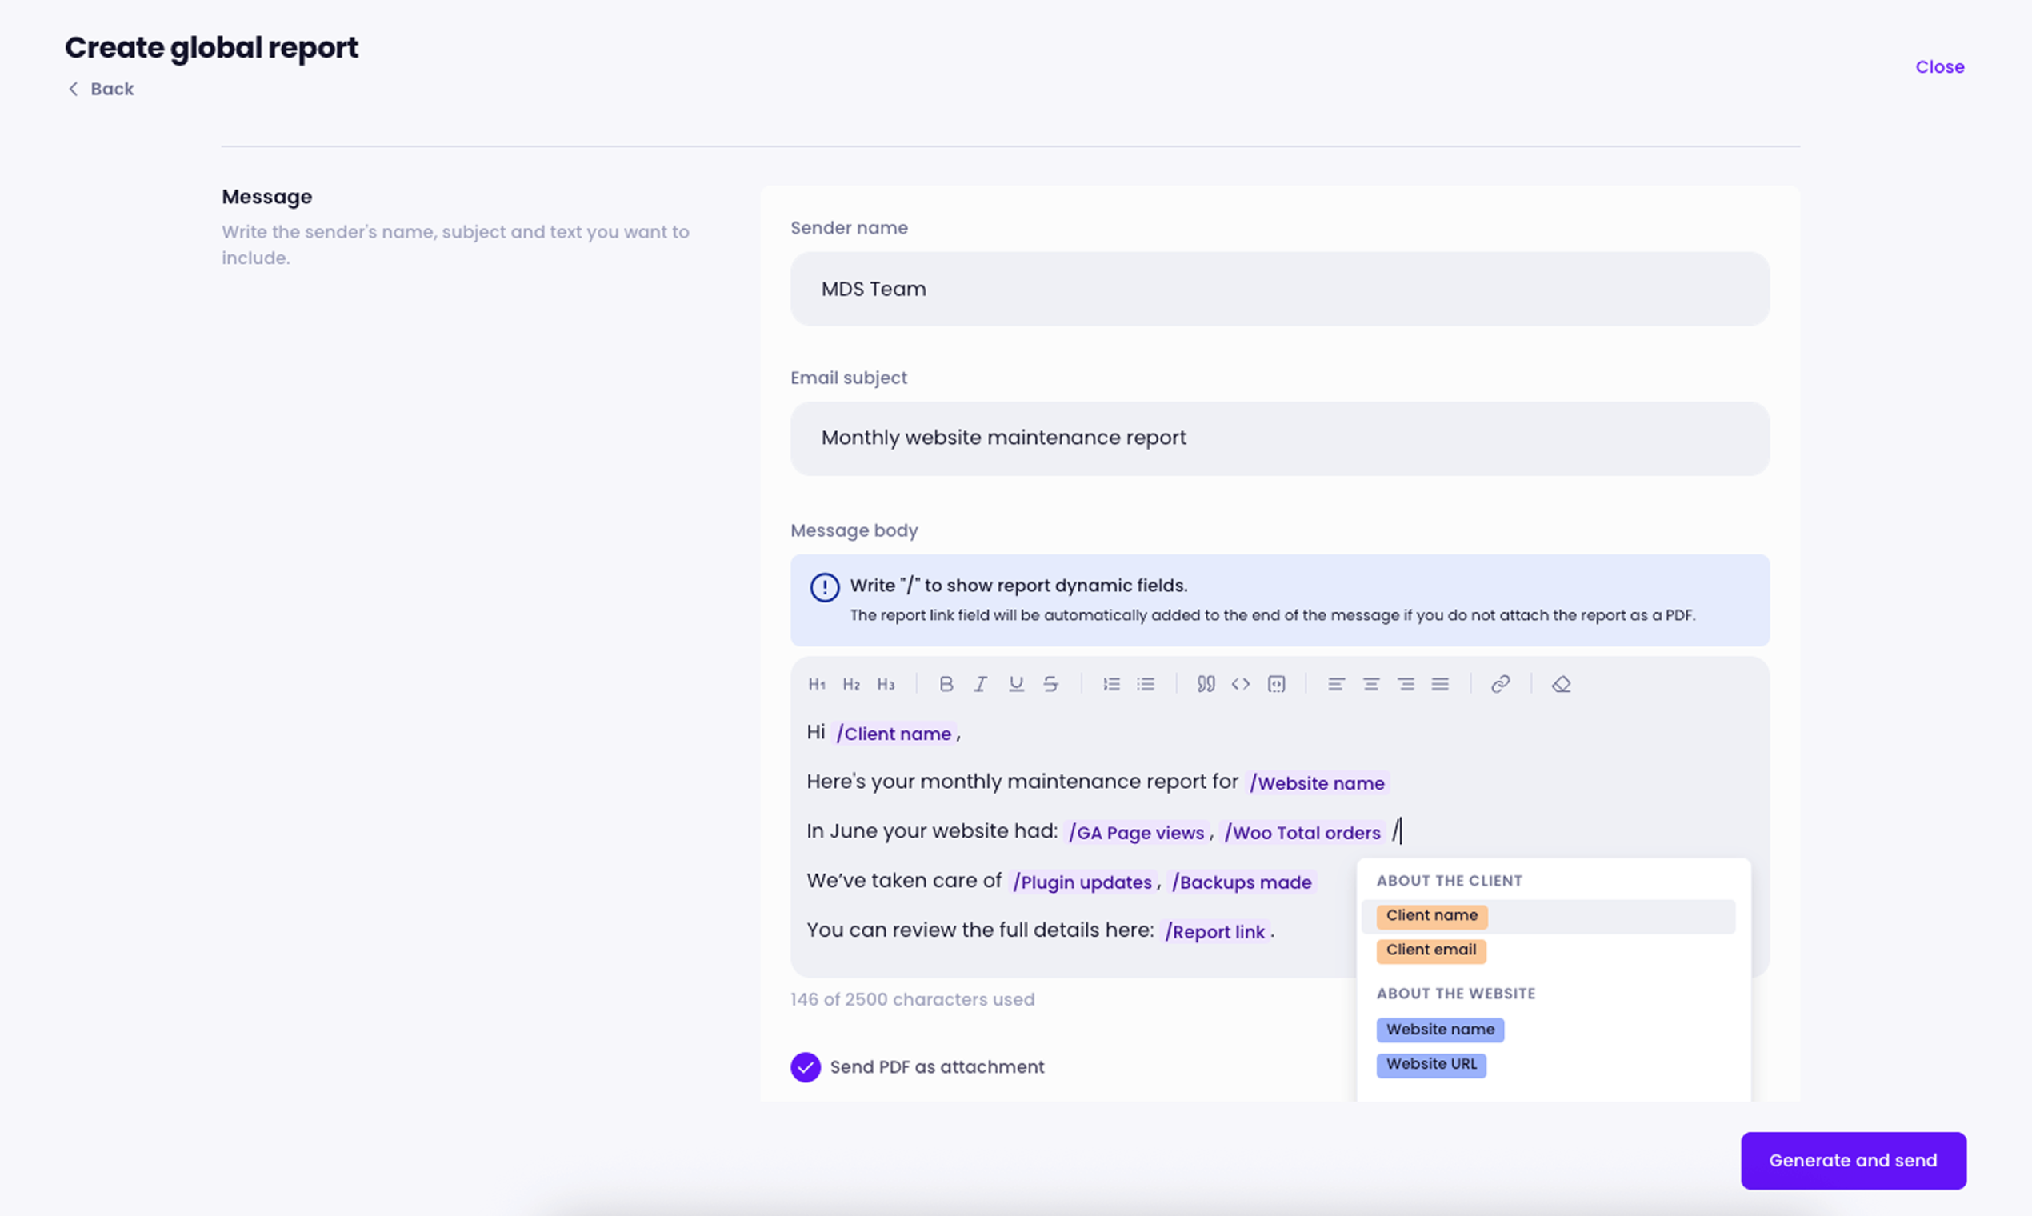This screenshot has height=1216, width=2032.
Task: Click the insert link icon
Action: 1500,684
